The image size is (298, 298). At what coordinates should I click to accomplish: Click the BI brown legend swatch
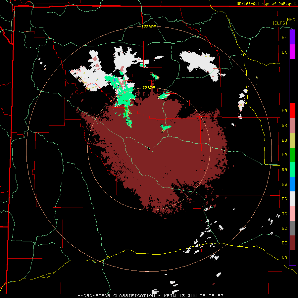292,243
